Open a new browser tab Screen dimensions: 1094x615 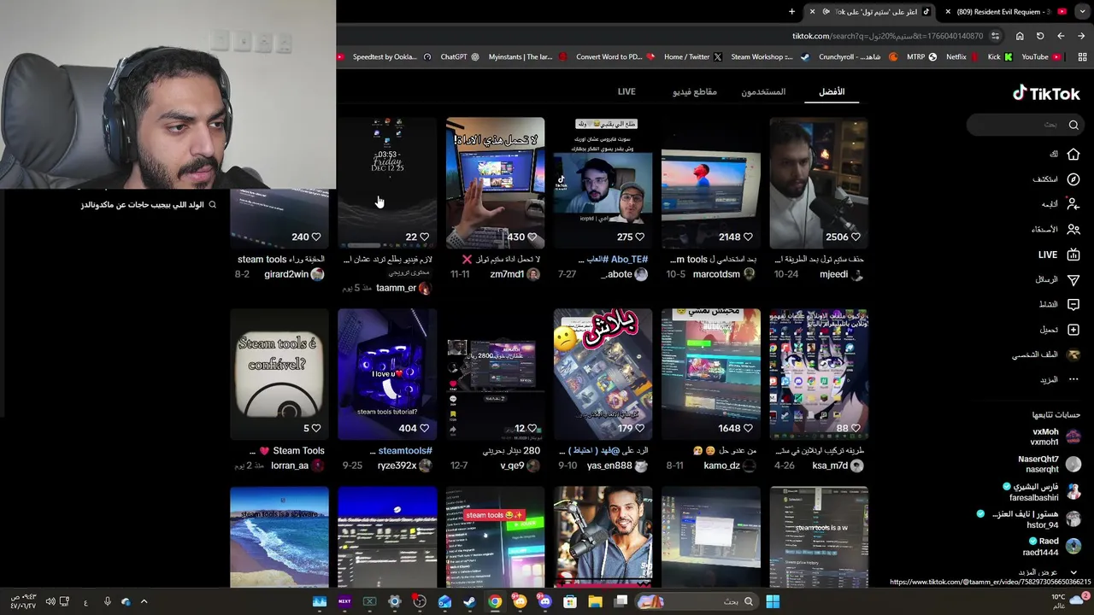pos(791,12)
